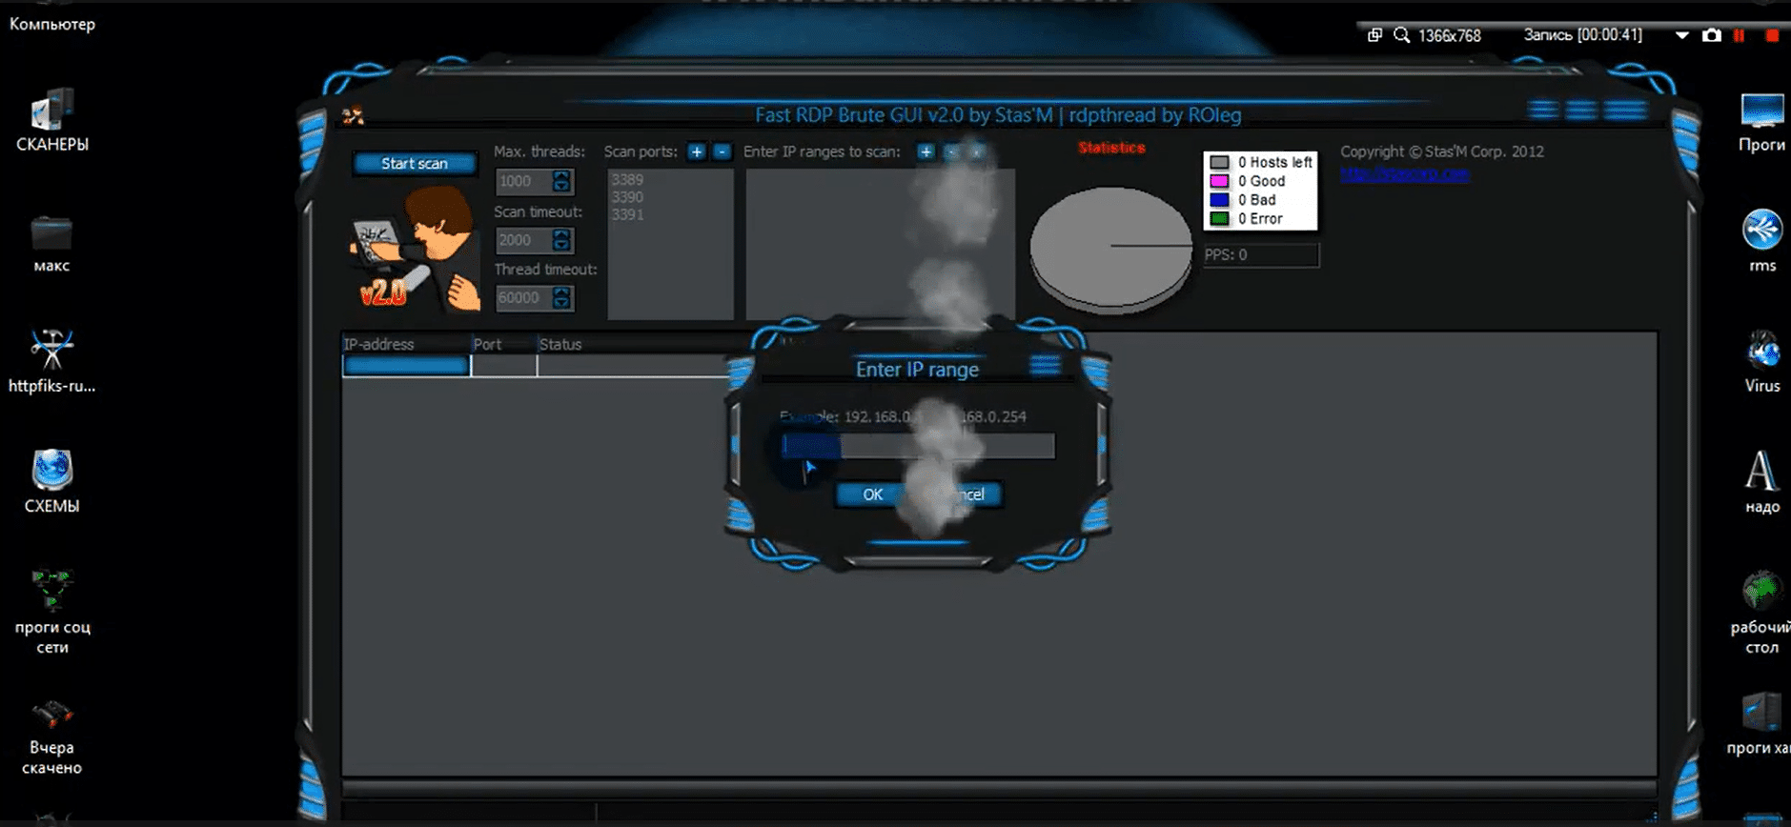The width and height of the screenshot is (1791, 827).
Task: Add a port with Scan ports plus button
Action: click(x=697, y=151)
